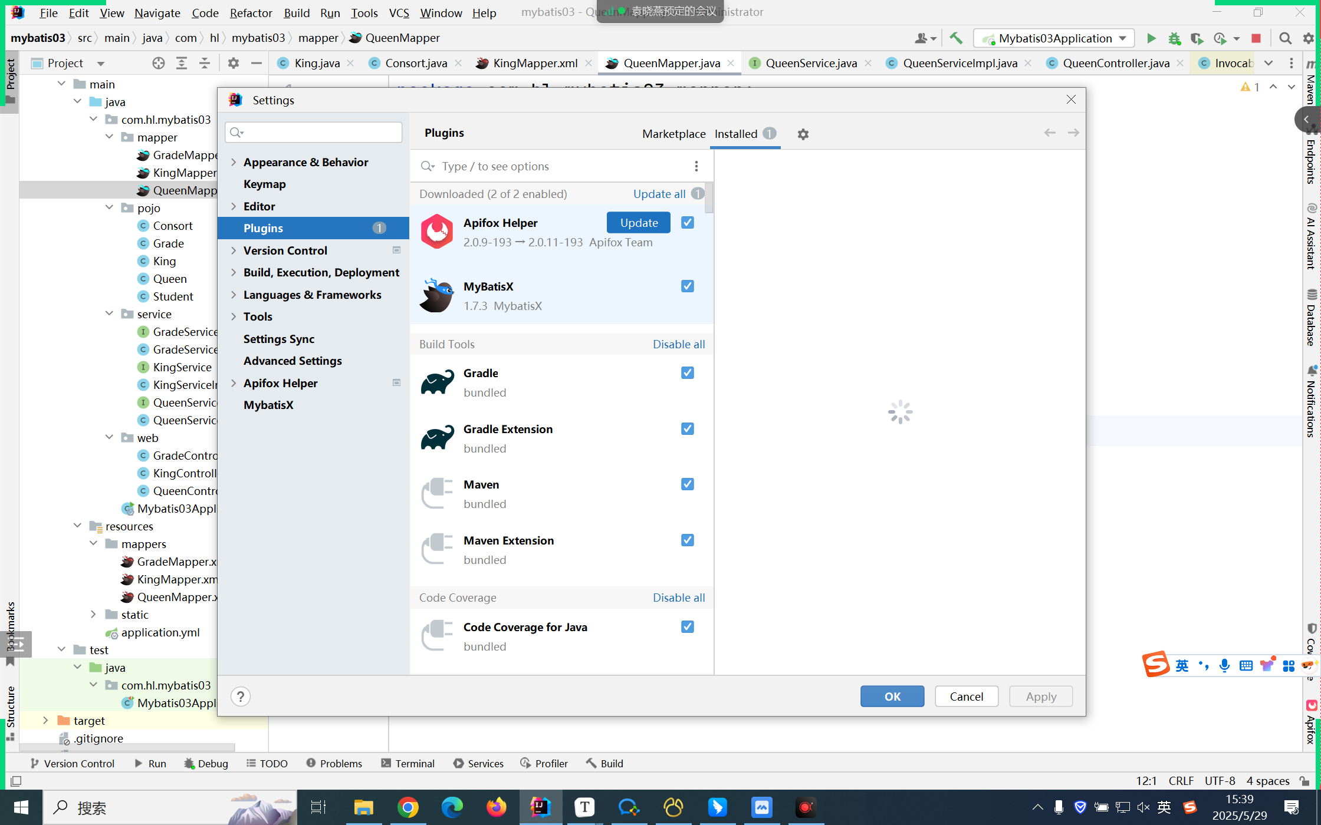Click the red Stop icon
This screenshot has height=825, width=1321.
tap(1256, 38)
